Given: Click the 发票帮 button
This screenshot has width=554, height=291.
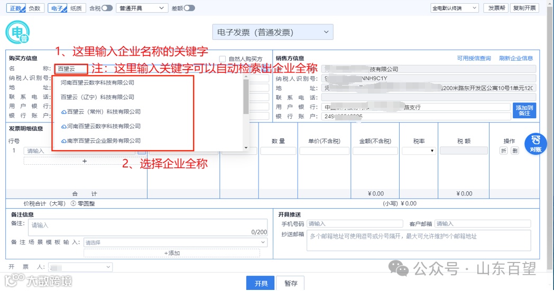Looking at the screenshot, I should [496, 8].
